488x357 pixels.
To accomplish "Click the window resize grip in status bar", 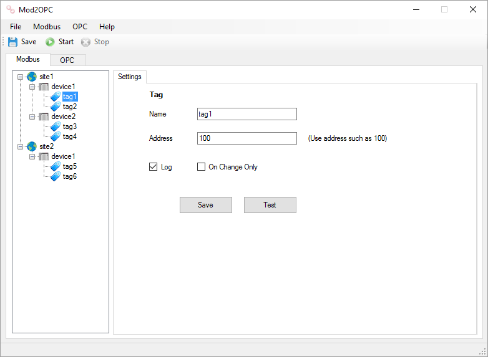I will coord(482,352).
